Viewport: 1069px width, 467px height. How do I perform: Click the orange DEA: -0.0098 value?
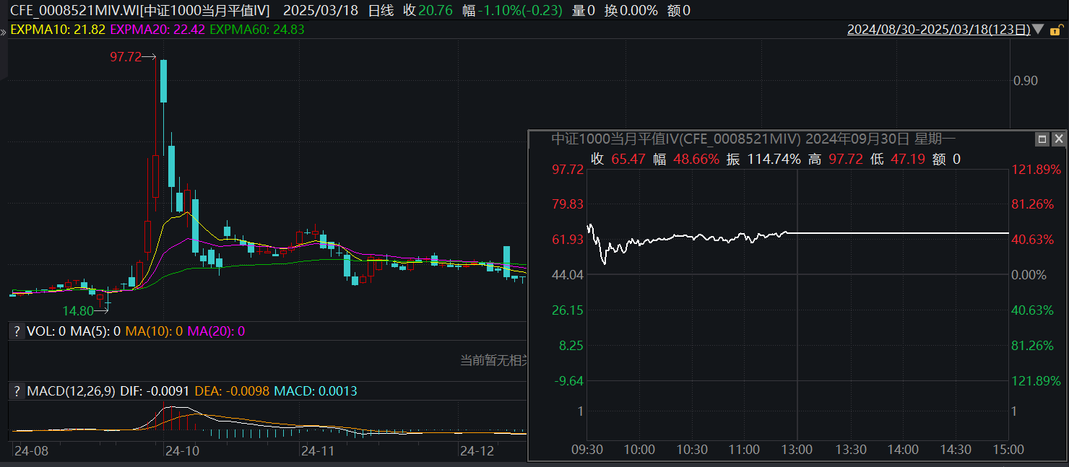click(231, 391)
